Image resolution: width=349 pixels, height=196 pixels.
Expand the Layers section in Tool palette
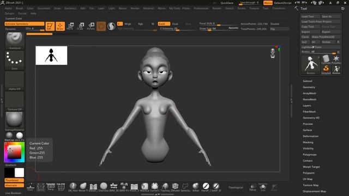pyautogui.click(x=306, y=106)
